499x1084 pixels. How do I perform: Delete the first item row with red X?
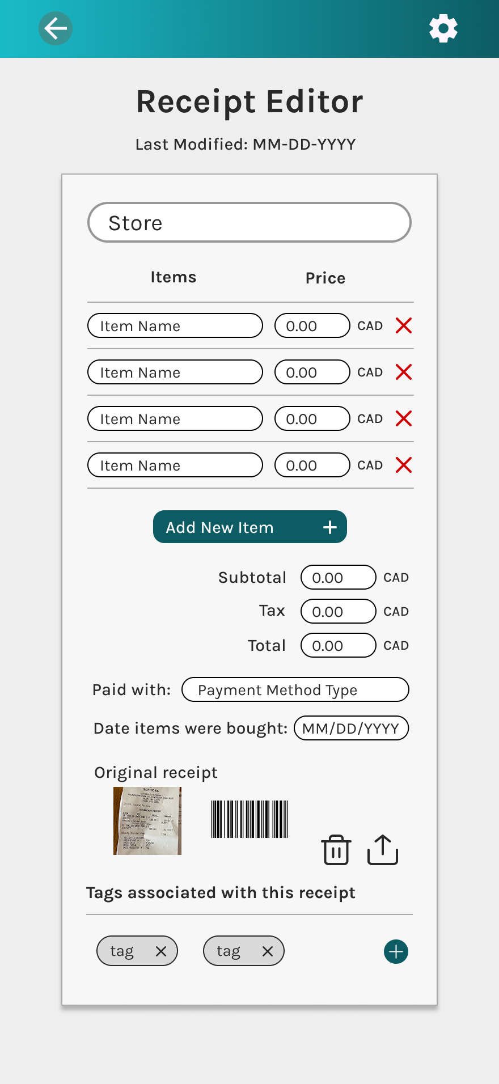[x=404, y=325]
